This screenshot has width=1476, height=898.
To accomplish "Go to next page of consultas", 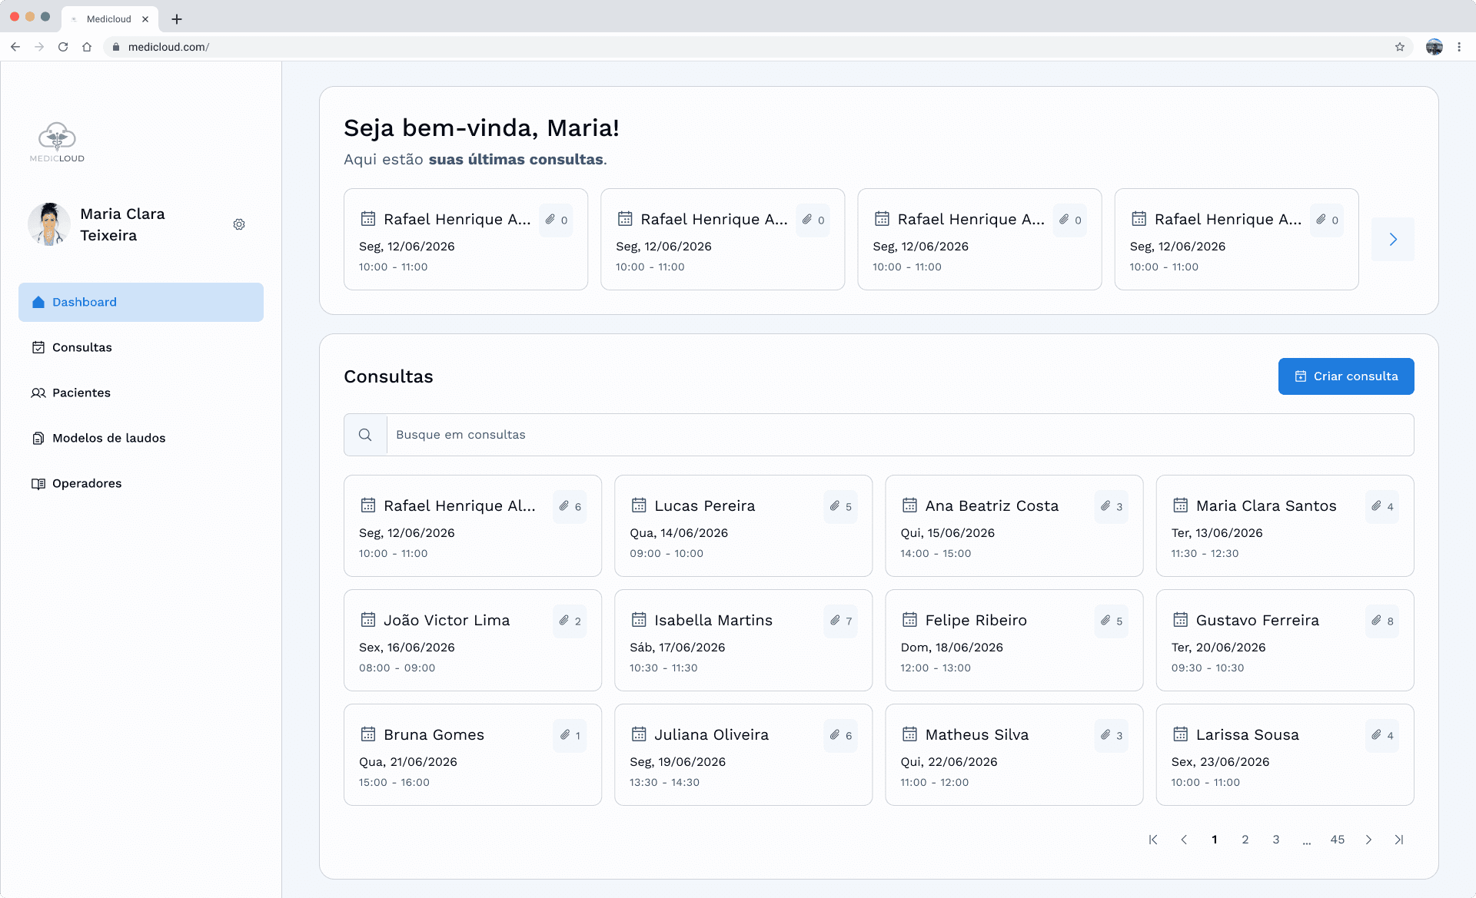I will (1368, 840).
